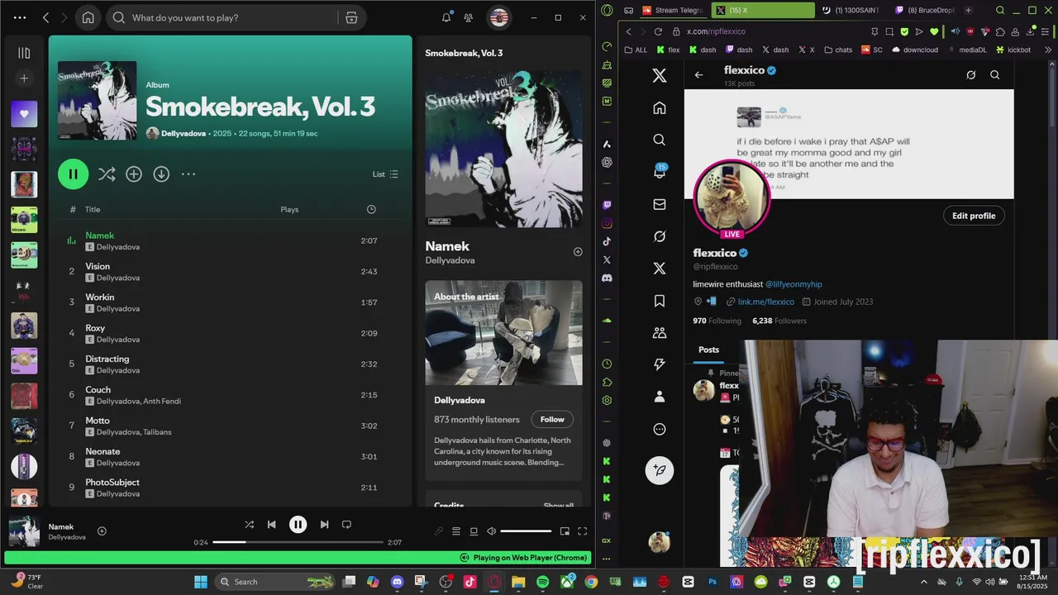Viewport: 1058px width, 595px height.
Task: Go back with the arrow on the X profile
Action: (x=698, y=74)
